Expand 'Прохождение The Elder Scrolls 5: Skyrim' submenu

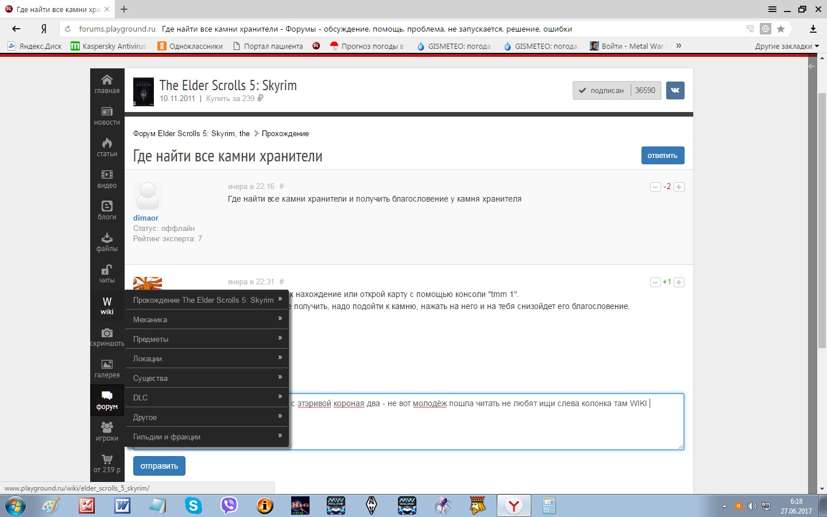coord(207,300)
